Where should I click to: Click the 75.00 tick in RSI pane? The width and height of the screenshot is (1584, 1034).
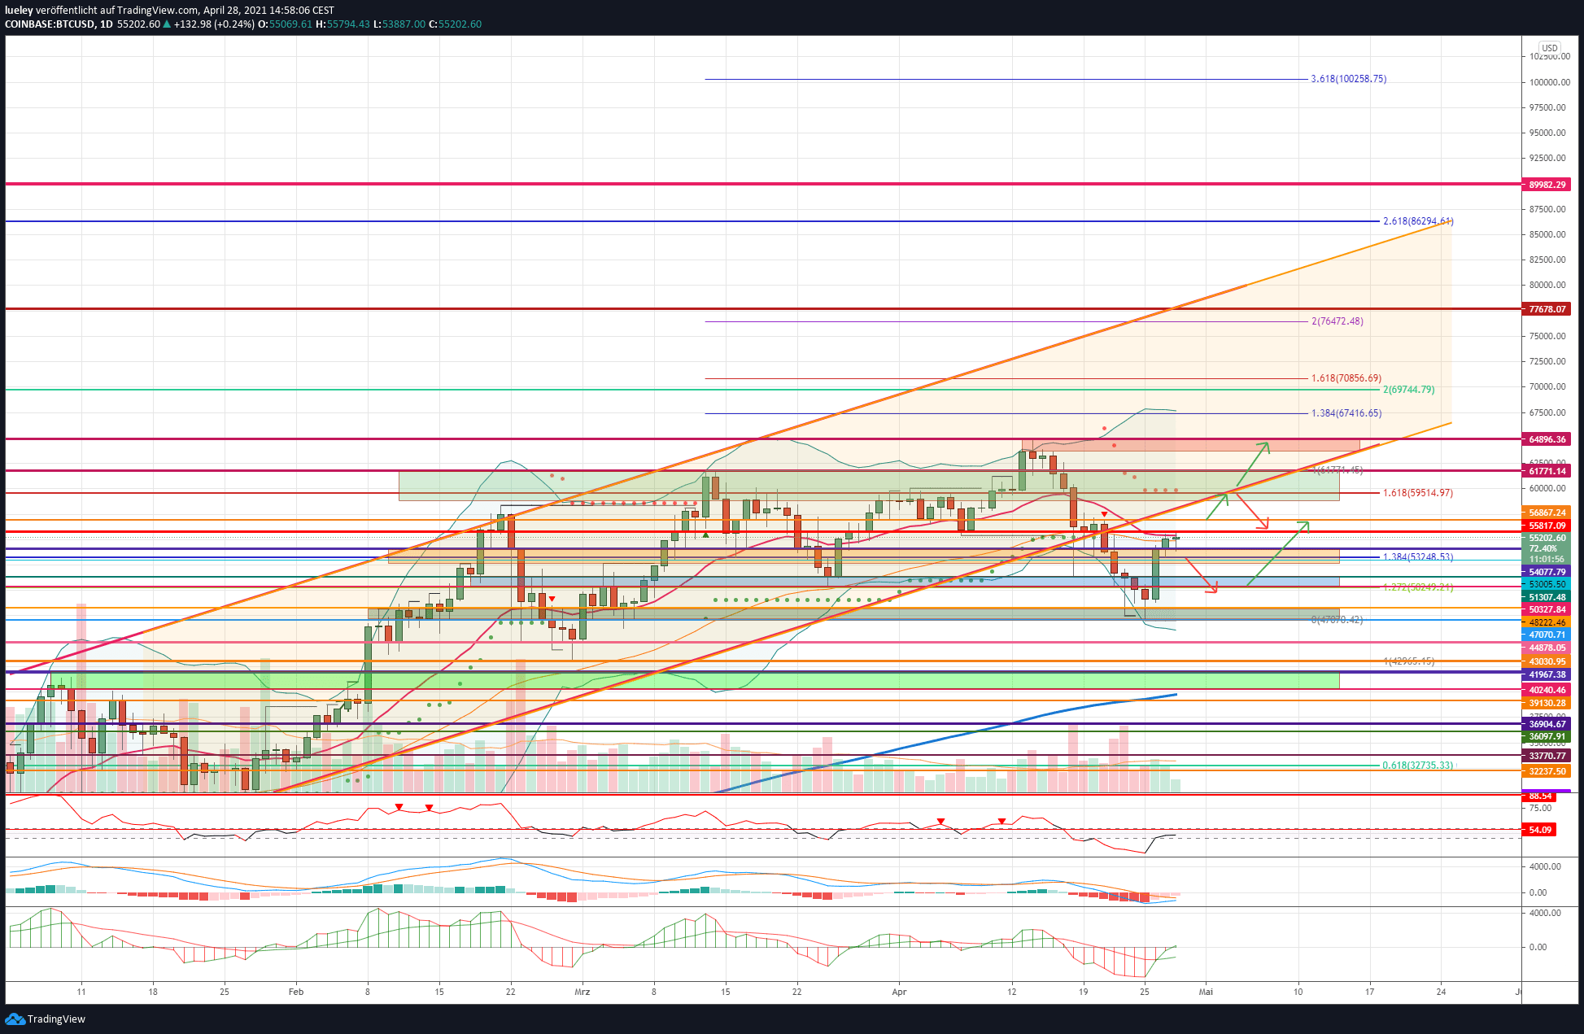[1540, 808]
